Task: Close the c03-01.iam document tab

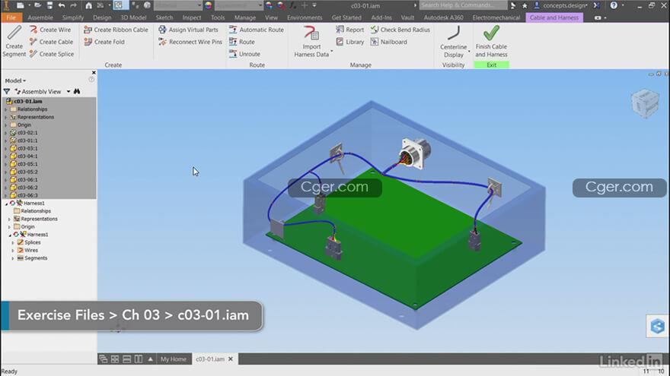Action: (x=231, y=359)
